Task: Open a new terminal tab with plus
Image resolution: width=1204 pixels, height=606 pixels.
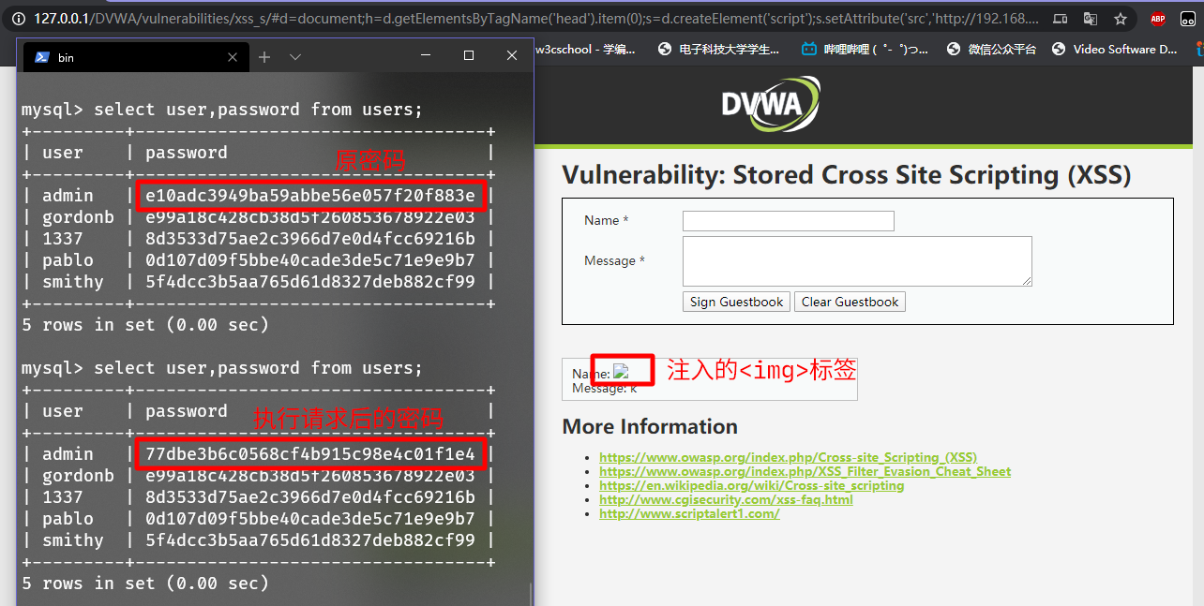Action: 264,57
